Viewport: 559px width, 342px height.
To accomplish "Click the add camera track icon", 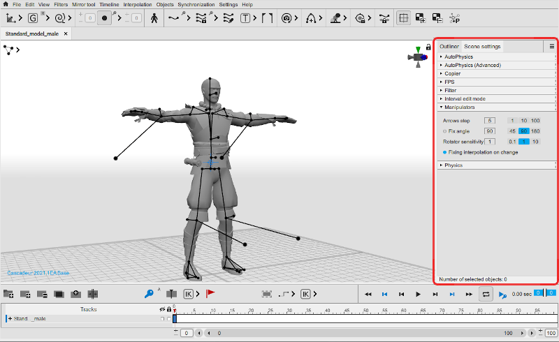I will pos(75,294).
